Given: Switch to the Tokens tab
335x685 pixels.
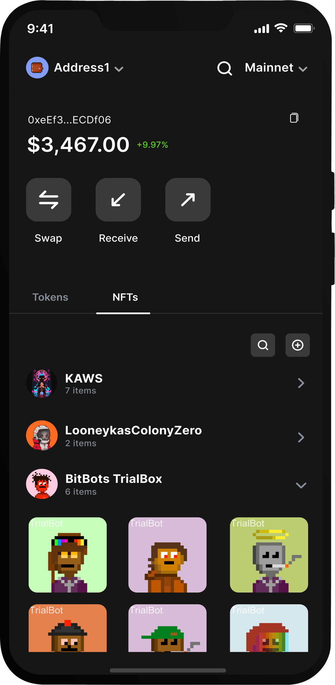Looking at the screenshot, I should [50, 297].
